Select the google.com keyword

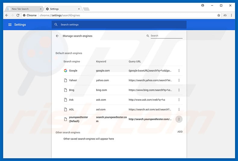103,71
